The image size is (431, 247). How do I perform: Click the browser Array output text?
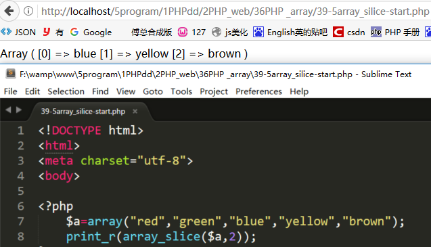click(x=124, y=53)
